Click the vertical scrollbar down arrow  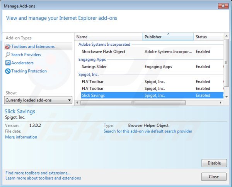(x=226, y=97)
